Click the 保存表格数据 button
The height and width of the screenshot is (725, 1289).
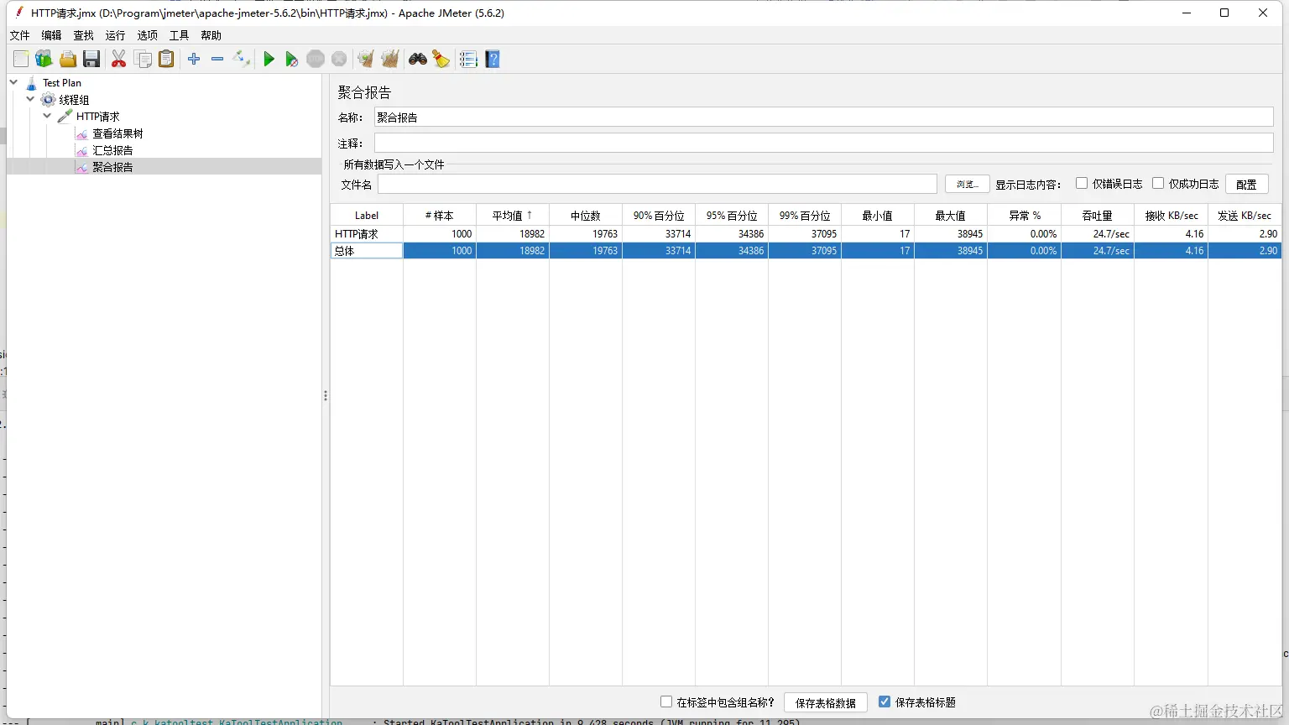click(826, 702)
